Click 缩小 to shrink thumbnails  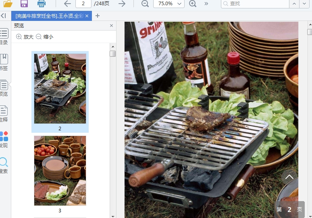[x=45, y=37]
